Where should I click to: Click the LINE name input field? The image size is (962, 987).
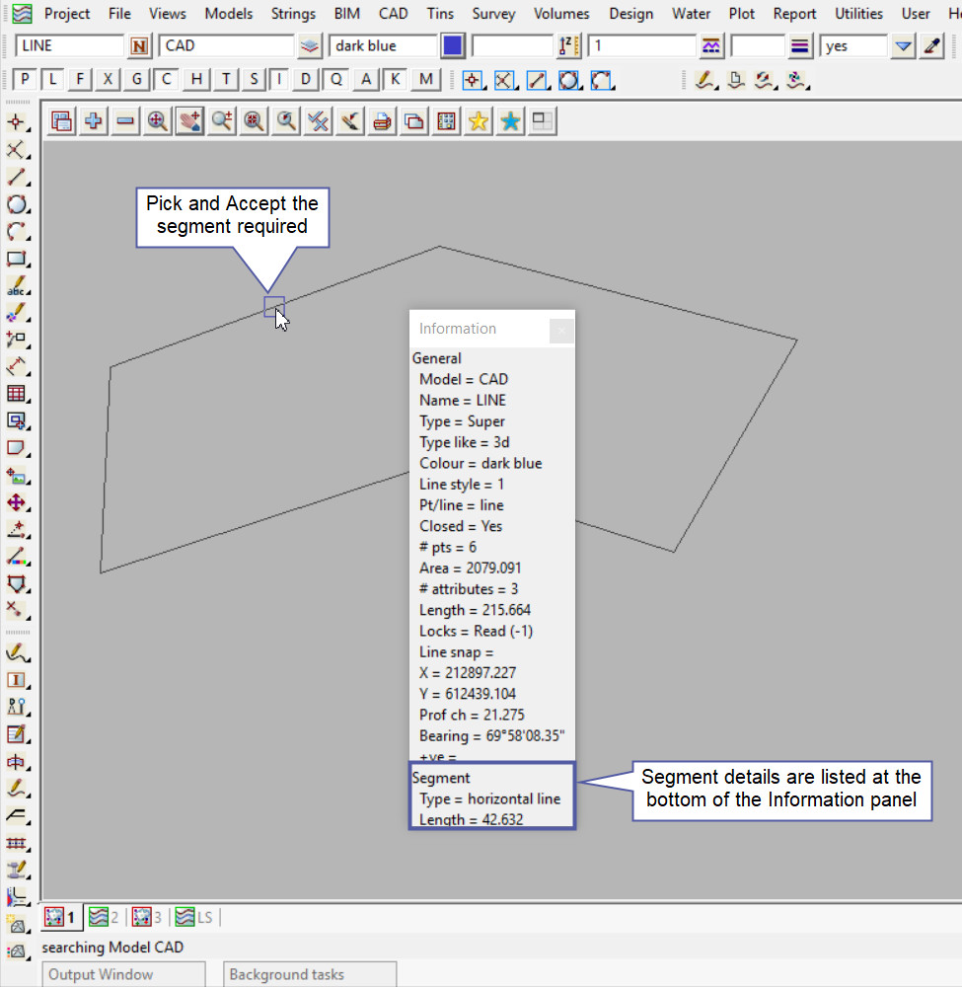[x=69, y=46]
